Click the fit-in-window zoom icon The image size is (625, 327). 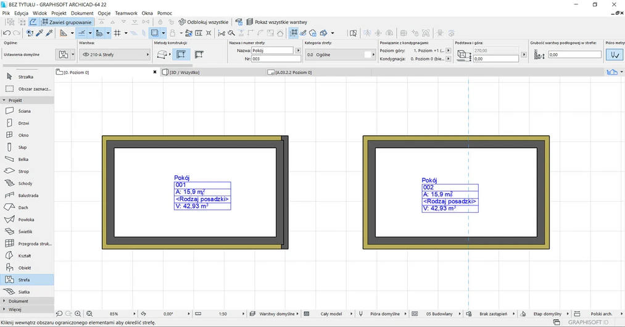pos(89,314)
